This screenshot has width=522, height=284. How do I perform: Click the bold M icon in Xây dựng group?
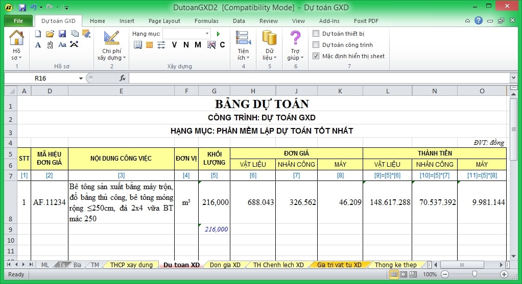(198, 45)
